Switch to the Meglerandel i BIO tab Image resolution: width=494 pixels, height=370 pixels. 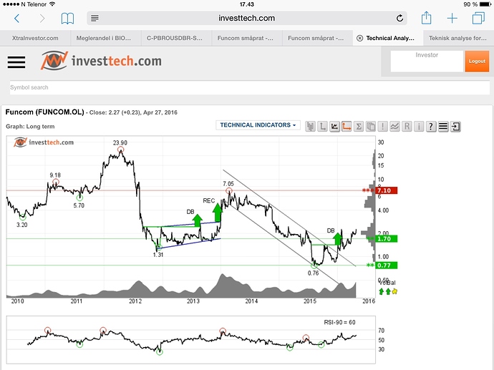106,38
